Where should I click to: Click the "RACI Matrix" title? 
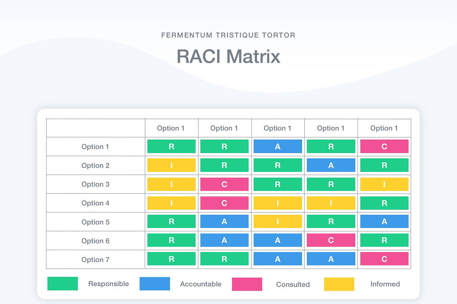click(228, 57)
